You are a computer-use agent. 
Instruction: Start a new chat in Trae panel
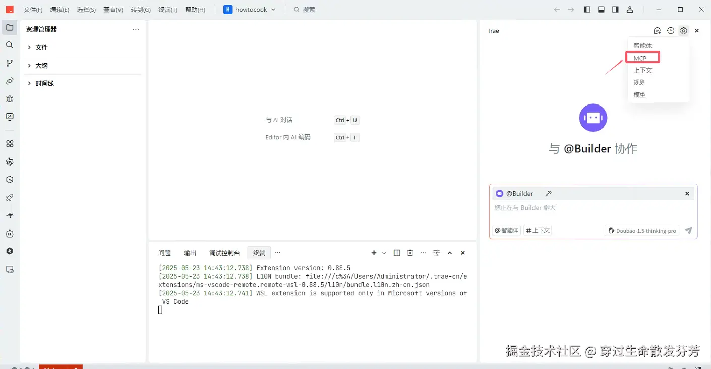click(657, 31)
